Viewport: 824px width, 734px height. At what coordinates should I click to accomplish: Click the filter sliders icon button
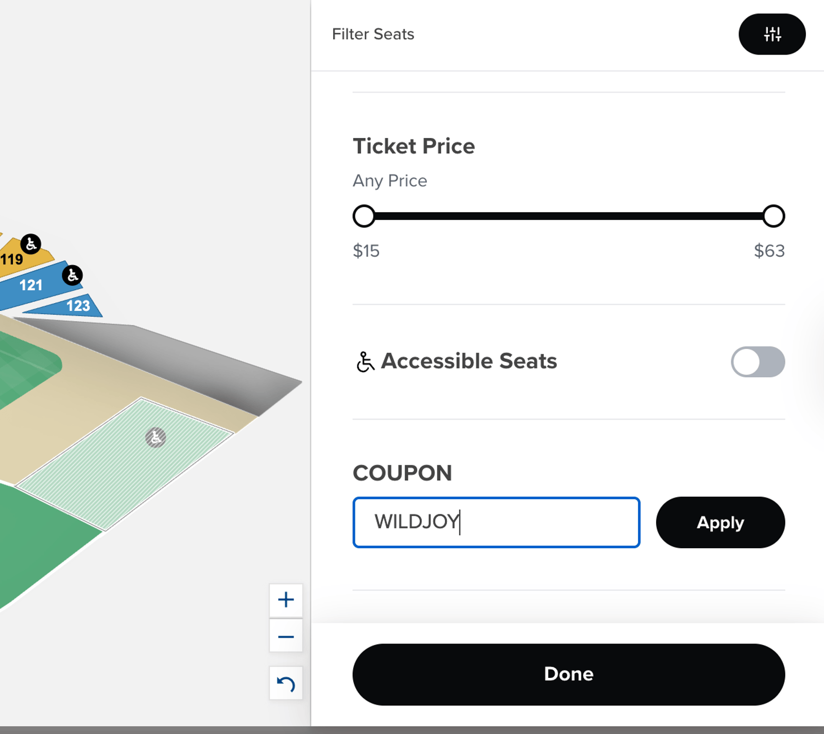(771, 34)
